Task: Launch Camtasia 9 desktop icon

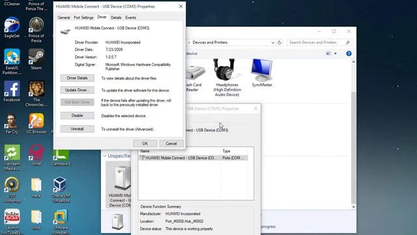Action: tap(61, 157)
